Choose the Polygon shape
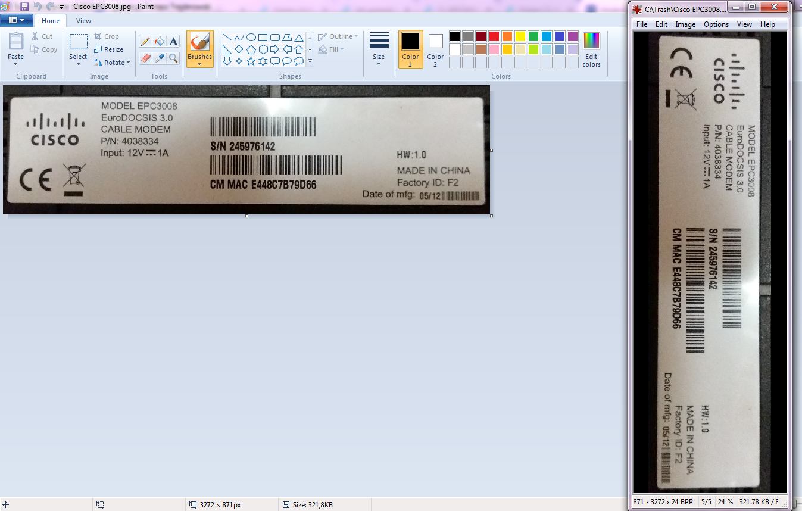Screen dimensions: 802x511 (x=286, y=37)
